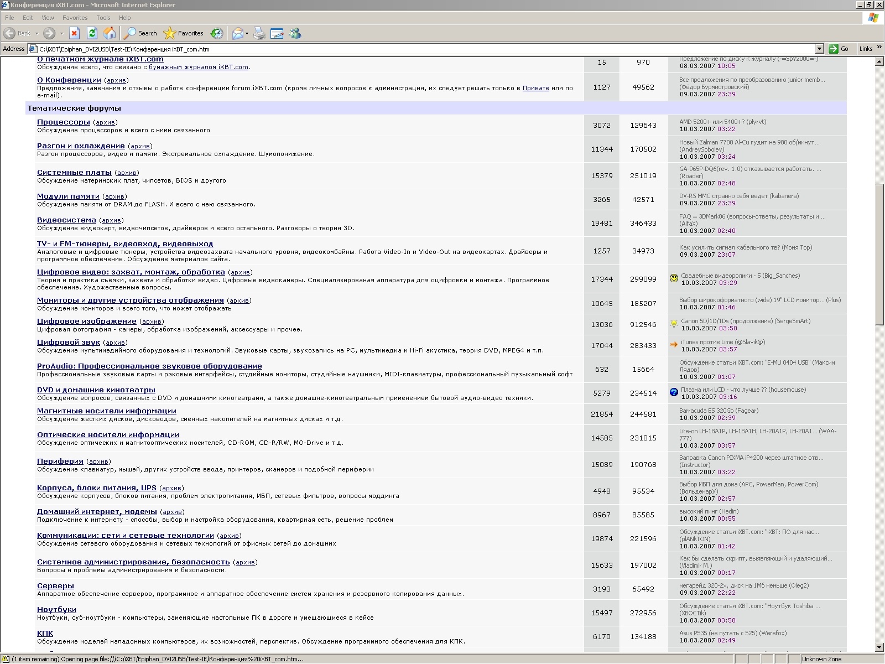Open the View menu

[x=48, y=18]
